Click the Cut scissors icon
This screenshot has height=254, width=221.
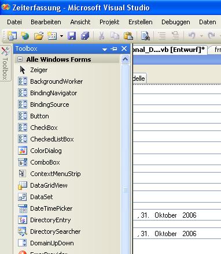[101, 36]
